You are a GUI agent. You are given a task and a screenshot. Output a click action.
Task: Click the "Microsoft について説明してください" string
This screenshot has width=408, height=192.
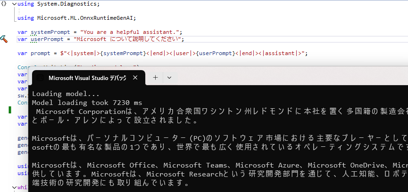(x=127, y=39)
